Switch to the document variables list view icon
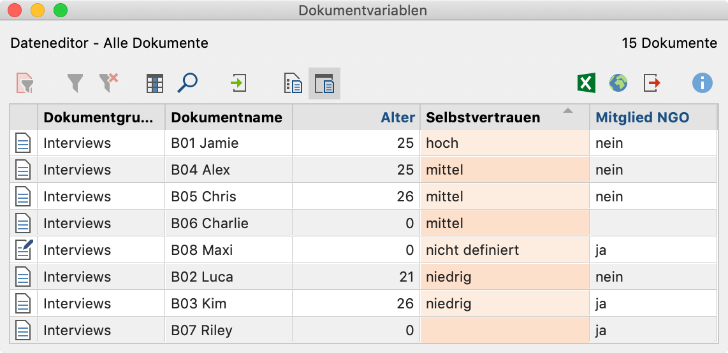The image size is (728, 353). (x=293, y=83)
